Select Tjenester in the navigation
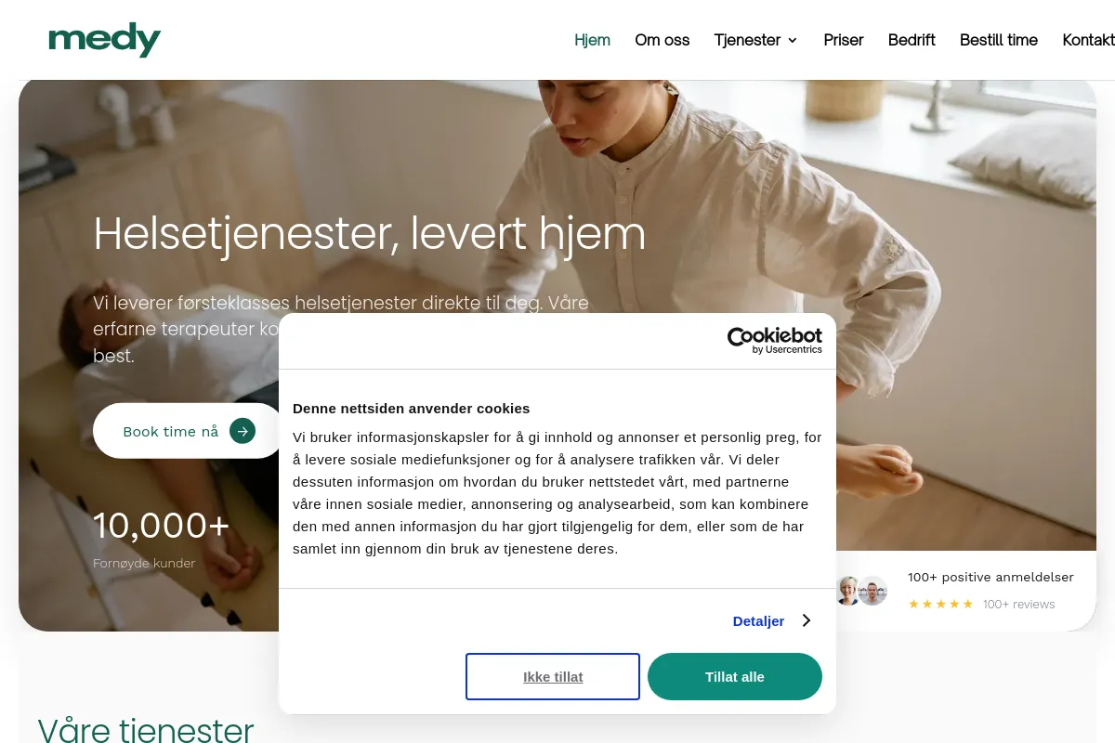The image size is (1115, 743). pyautogui.click(x=747, y=40)
